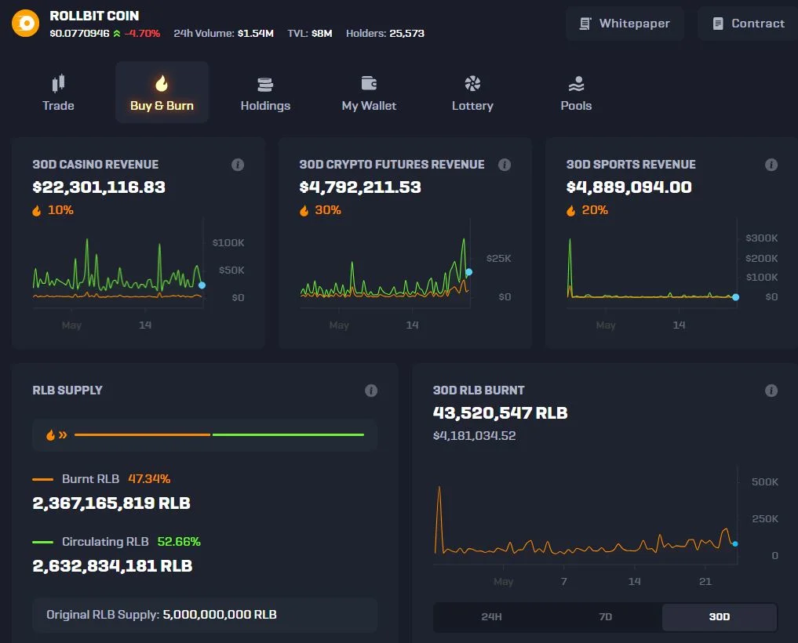Click the $4,889,094.00 sports revenue value
Screen dimensions: 798x643
(x=629, y=187)
